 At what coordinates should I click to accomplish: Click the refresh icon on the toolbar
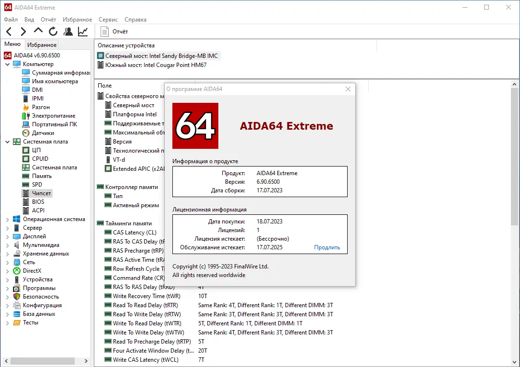(x=53, y=31)
